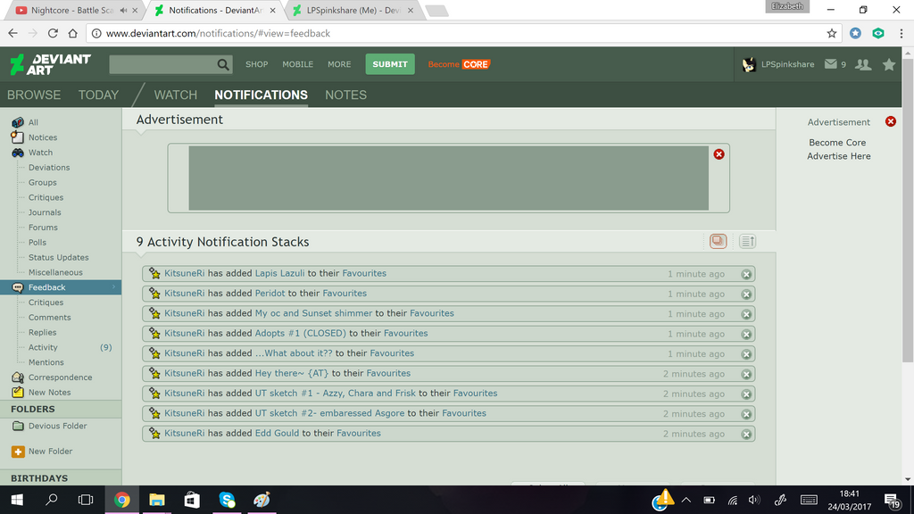Remove UT sketch #1 notification
The width and height of the screenshot is (914, 514).
click(x=746, y=394)
